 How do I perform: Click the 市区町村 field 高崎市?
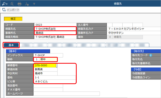tap(45, 73)
